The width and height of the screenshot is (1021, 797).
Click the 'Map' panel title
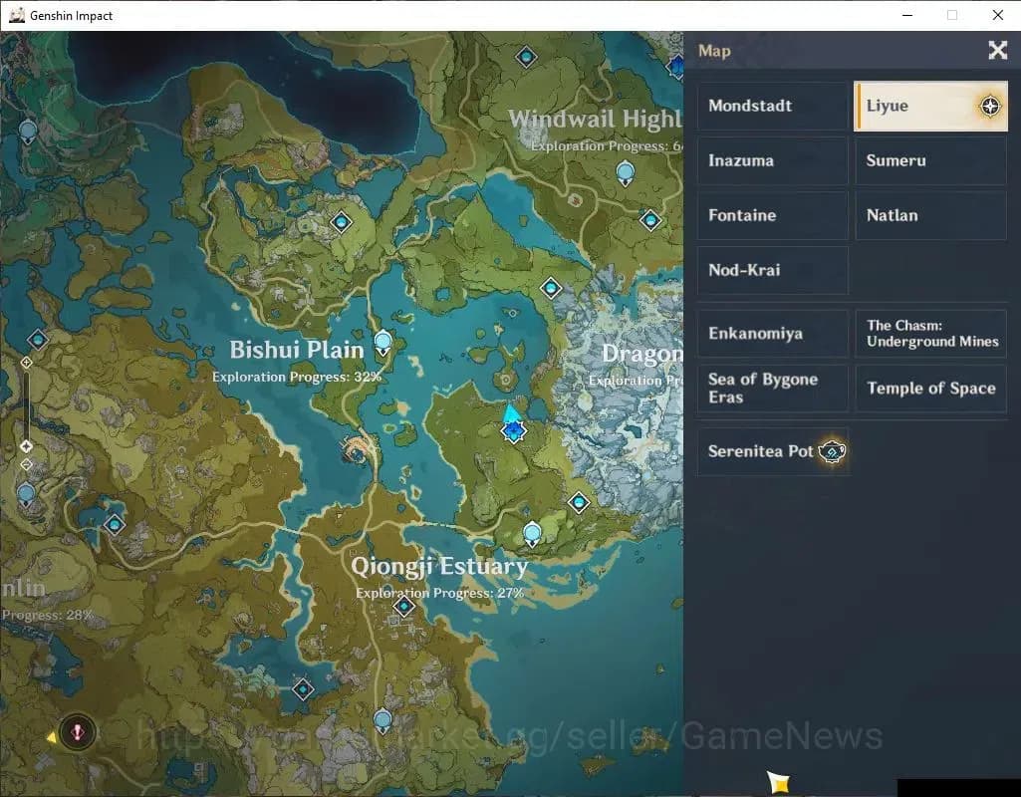(714, 51)
